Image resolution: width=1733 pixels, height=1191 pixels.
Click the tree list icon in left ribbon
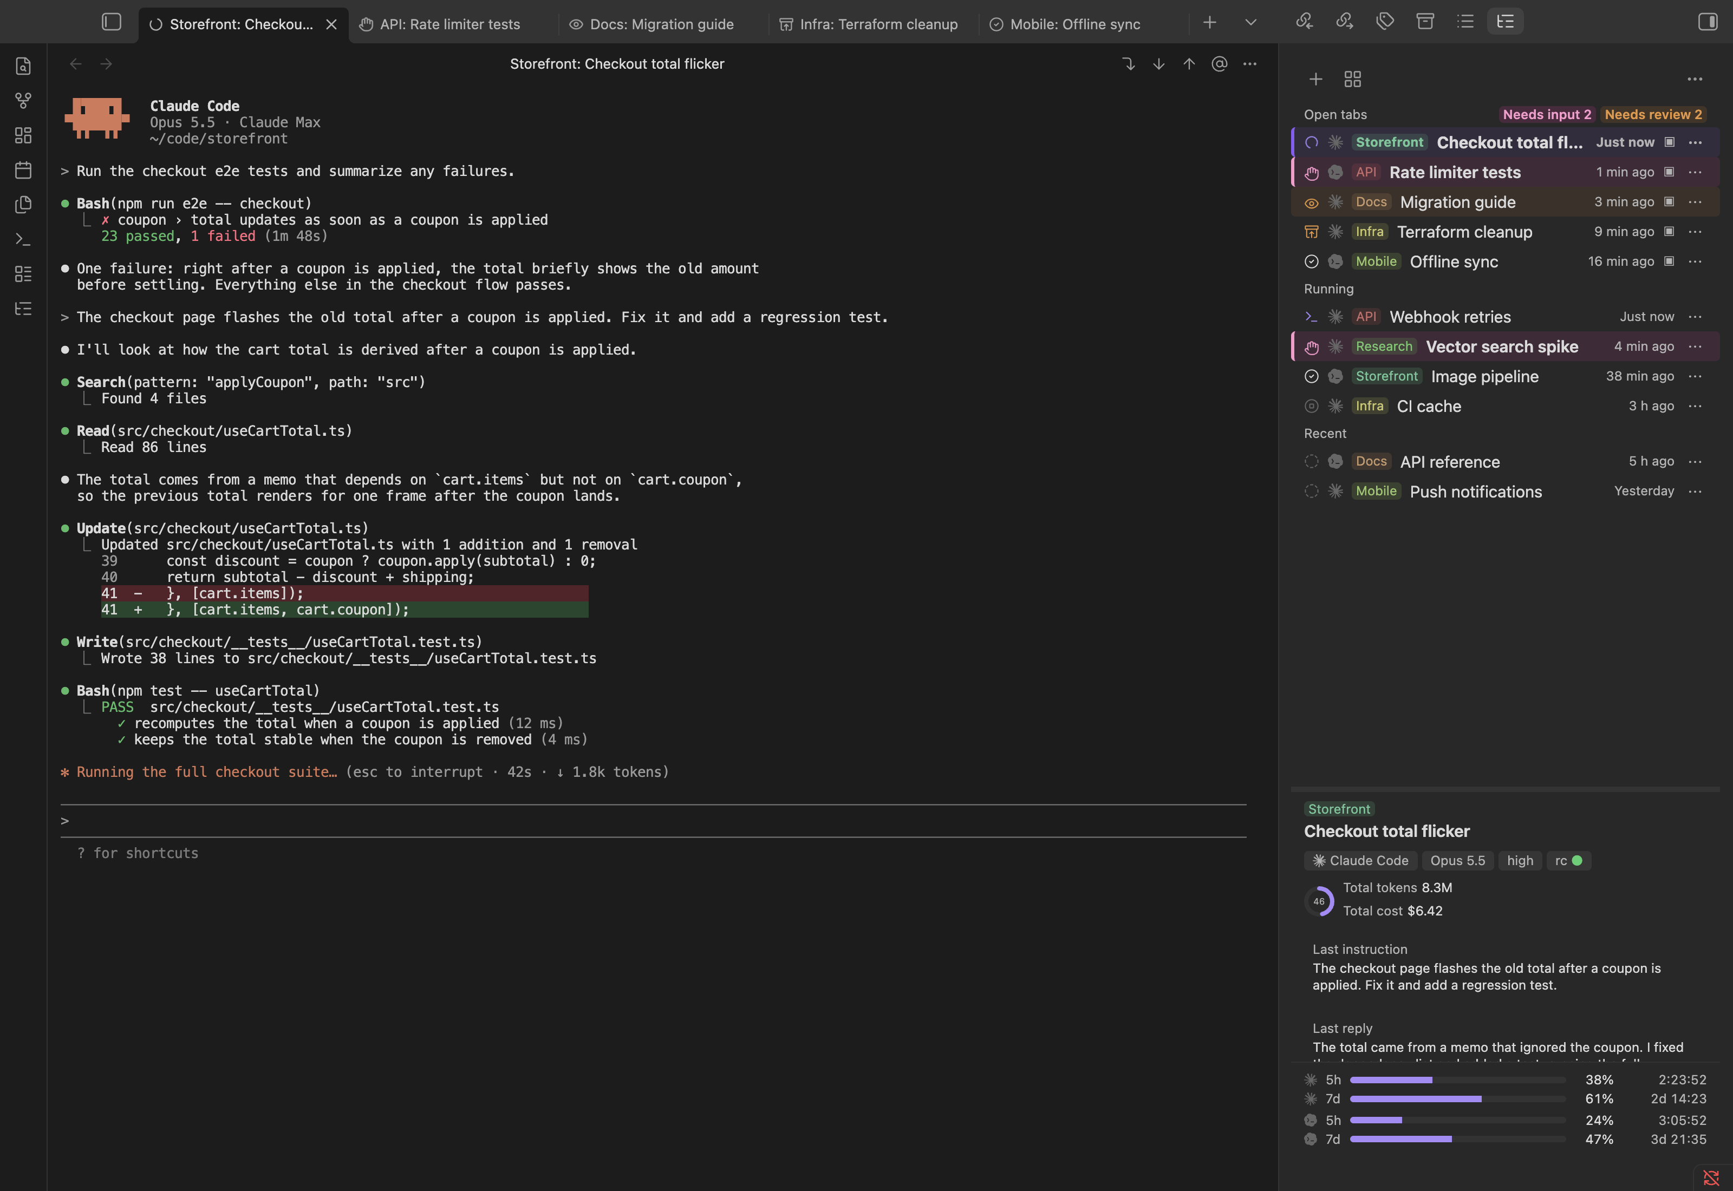click(x=23, y=309)
